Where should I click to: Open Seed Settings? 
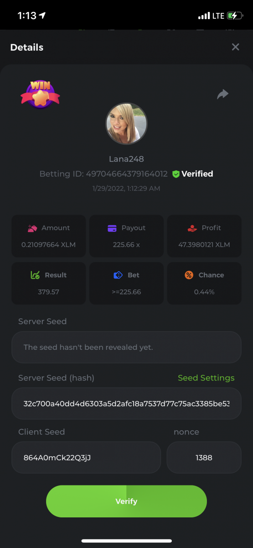pos(206,378)
